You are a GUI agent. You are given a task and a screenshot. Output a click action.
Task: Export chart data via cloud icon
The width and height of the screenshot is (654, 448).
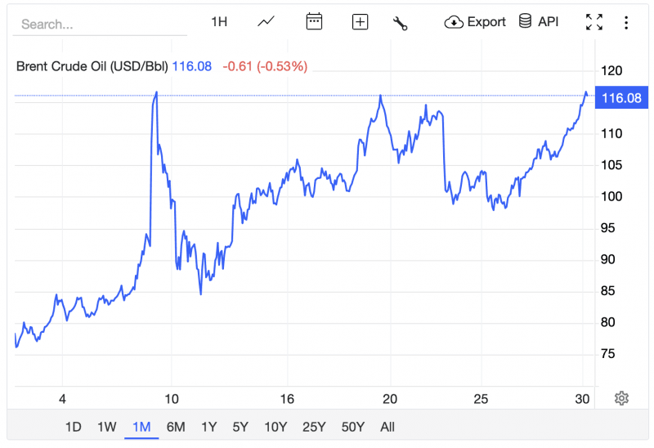(x=475, y=22)
